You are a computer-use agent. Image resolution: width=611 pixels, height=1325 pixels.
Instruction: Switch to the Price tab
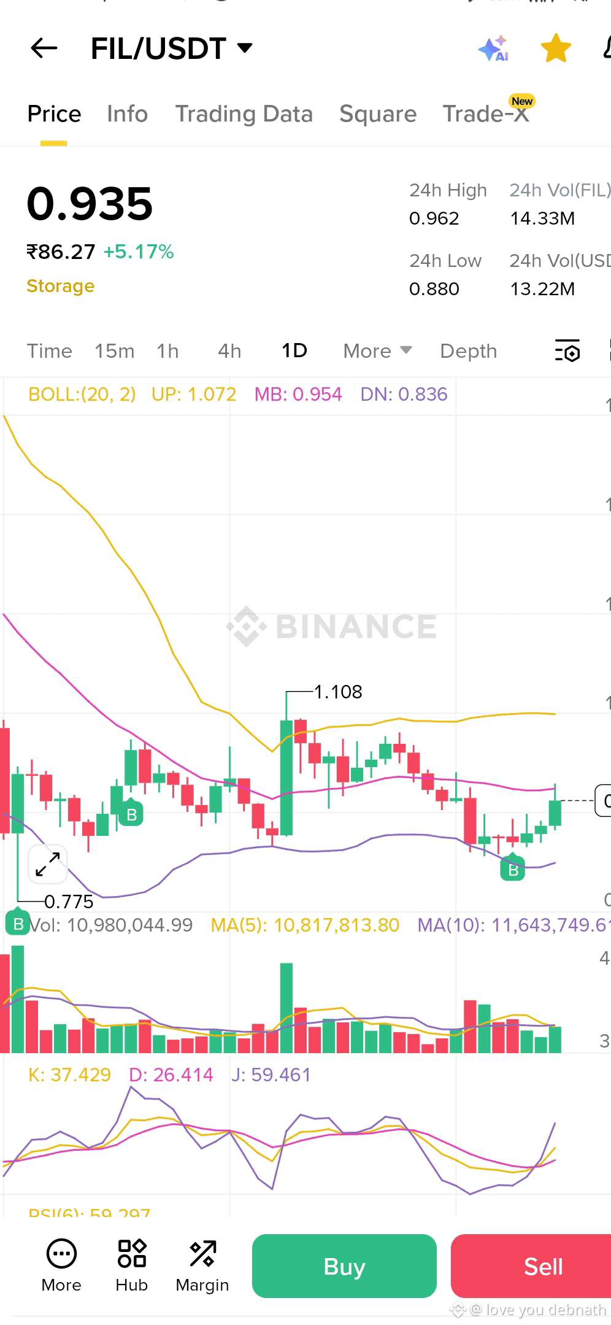pyautogui.click(x=54, y=114)
